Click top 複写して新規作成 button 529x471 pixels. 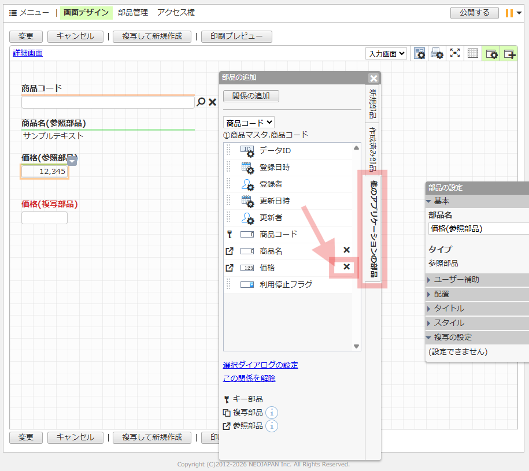click(x=152, y=36)
